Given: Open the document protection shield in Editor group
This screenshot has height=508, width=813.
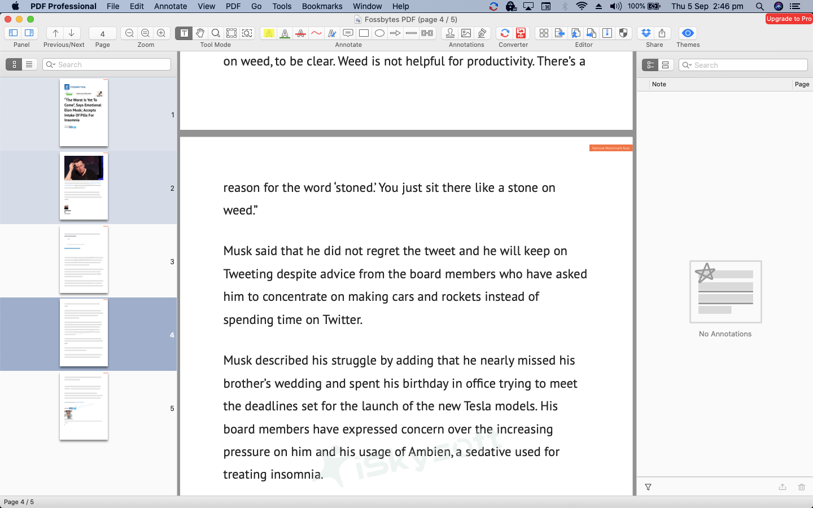Looking at the screenshot, I should click(x=623, y=33).
